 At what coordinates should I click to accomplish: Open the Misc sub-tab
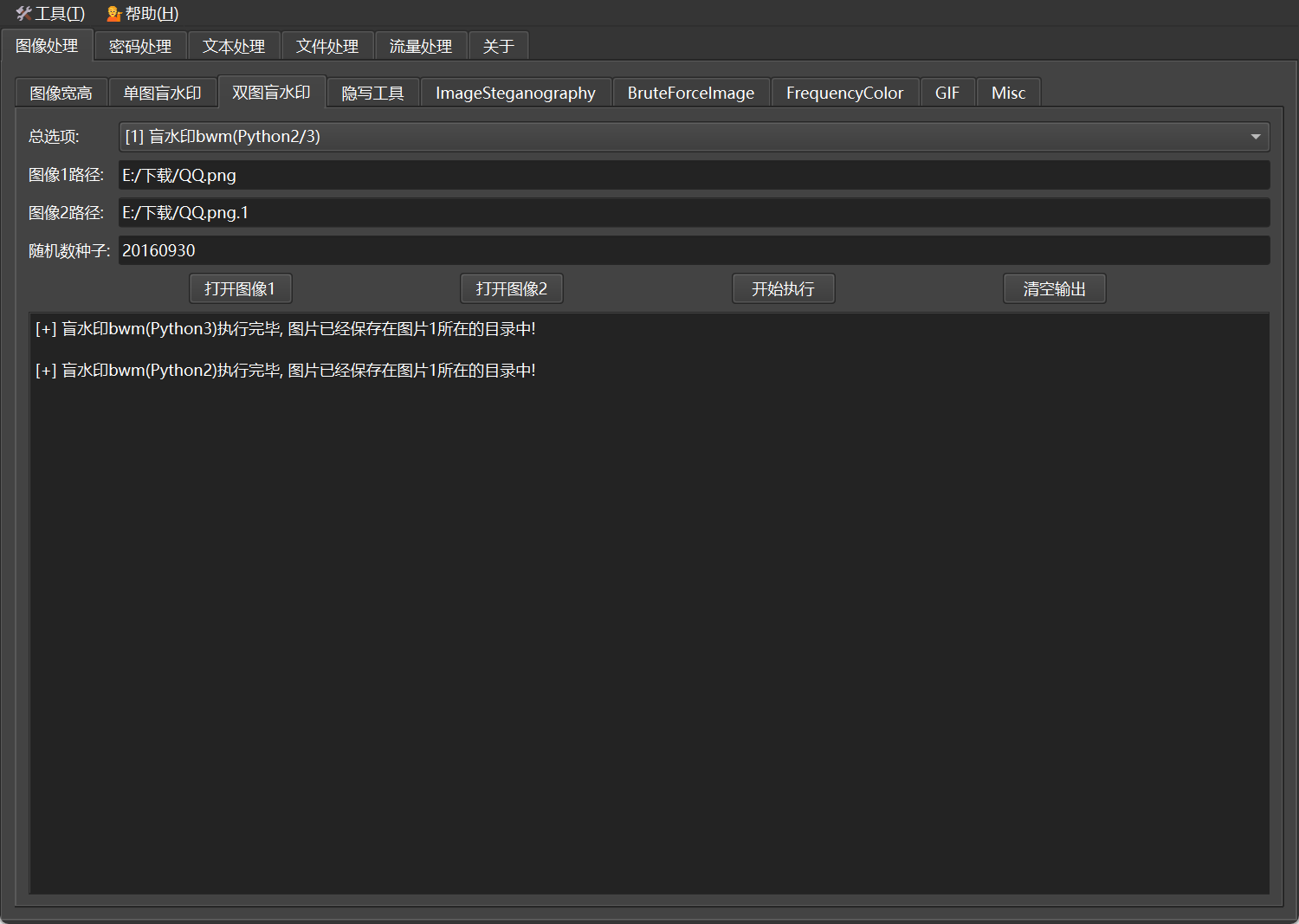point(1008,93)
